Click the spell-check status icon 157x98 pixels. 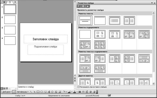coord(109,95)
